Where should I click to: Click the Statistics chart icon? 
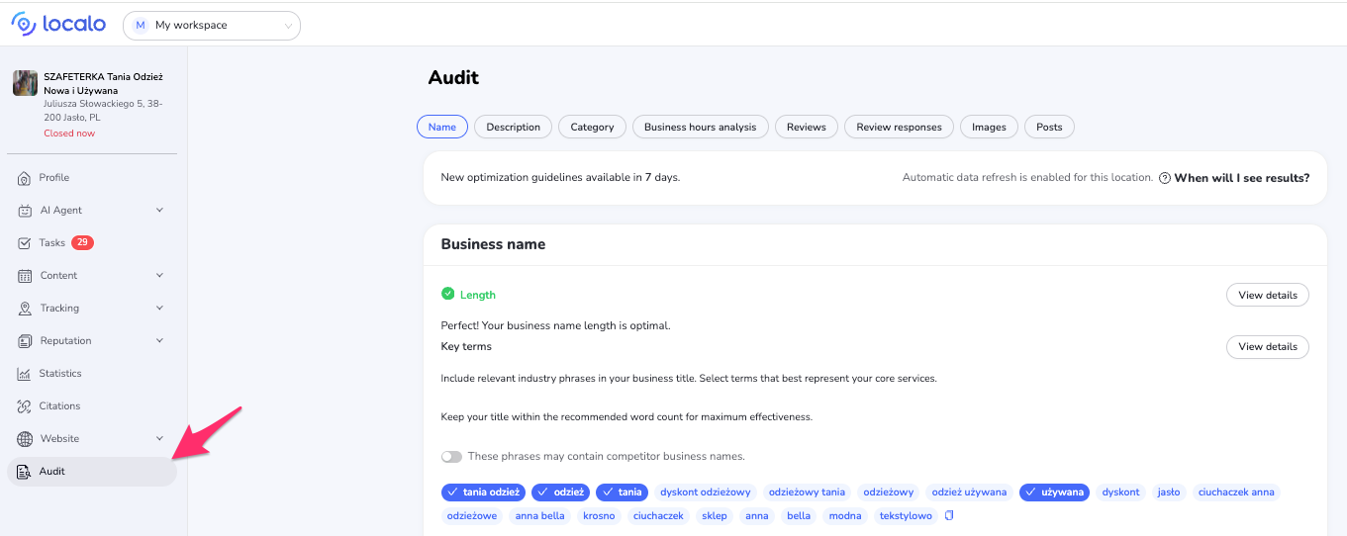tap(25, 374)
